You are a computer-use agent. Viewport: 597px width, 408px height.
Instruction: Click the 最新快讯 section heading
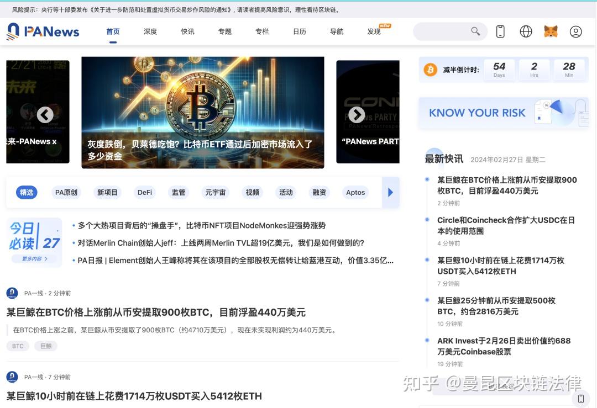pos(444,159)
